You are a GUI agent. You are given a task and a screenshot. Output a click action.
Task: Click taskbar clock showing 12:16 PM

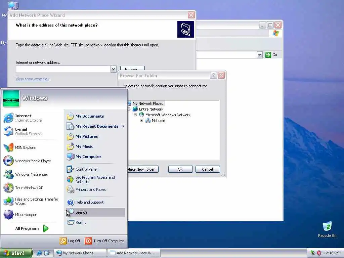(332, 253)
